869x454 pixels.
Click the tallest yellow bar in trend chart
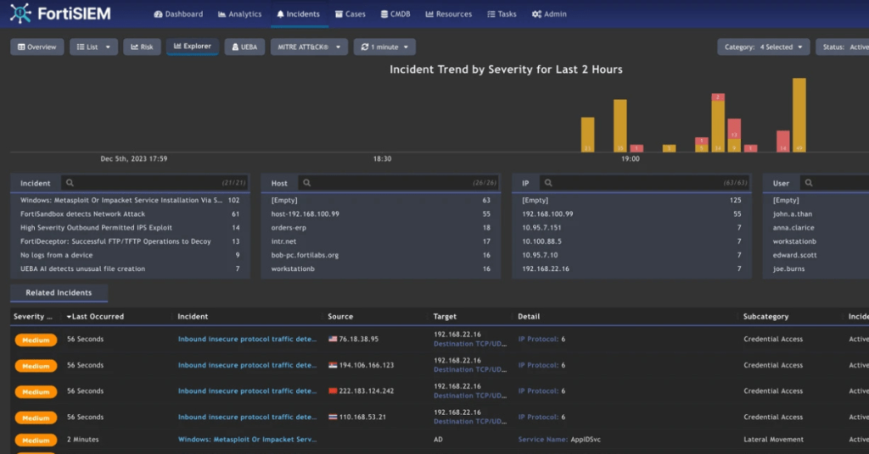[x=799, y=114]
